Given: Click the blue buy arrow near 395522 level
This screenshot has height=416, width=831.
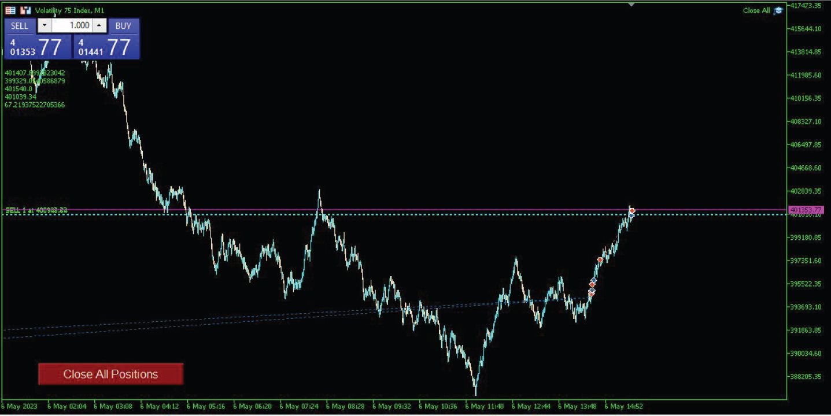Looking at the screenshot, I should point(593,280).
